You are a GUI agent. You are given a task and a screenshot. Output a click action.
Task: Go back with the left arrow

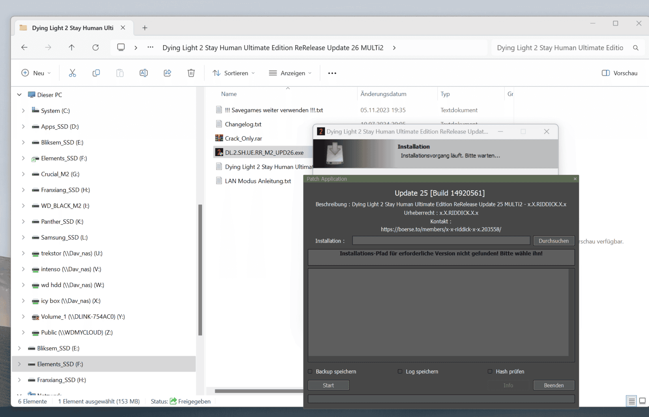point(24,47)
